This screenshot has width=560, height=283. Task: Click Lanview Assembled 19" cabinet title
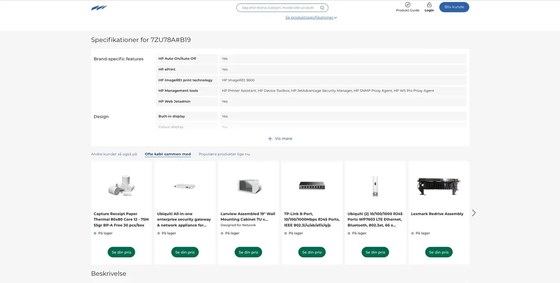(248, 217)
